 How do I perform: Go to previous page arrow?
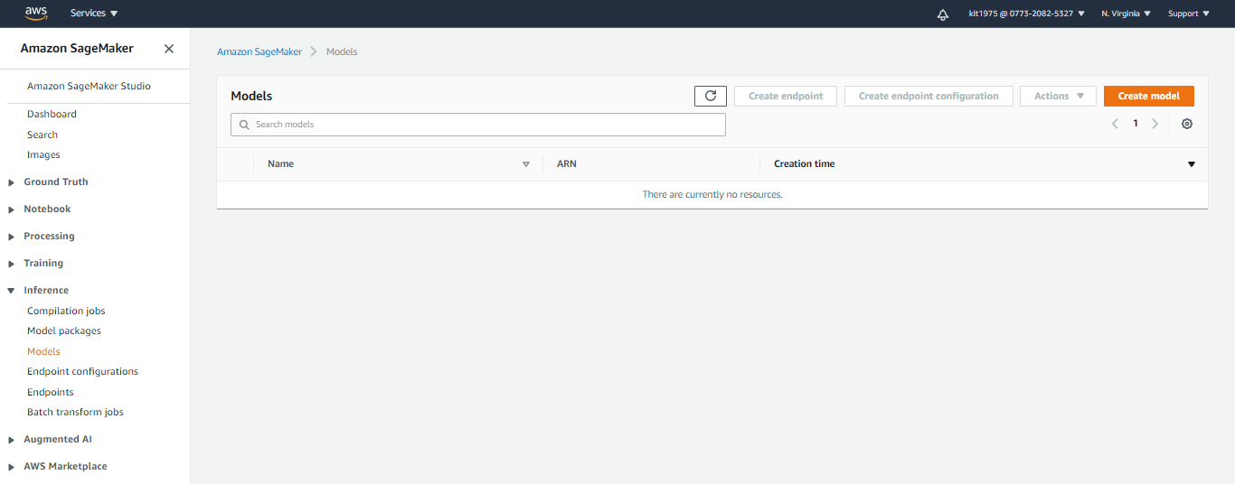tap(1116, 124)
